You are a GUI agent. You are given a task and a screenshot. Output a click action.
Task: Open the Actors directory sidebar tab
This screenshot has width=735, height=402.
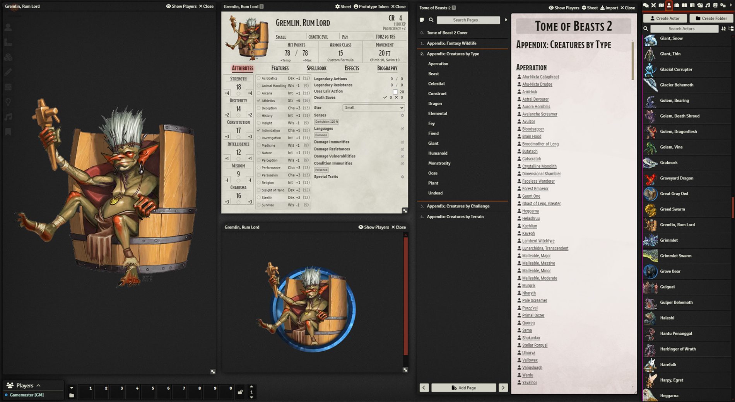click(669, 5)
